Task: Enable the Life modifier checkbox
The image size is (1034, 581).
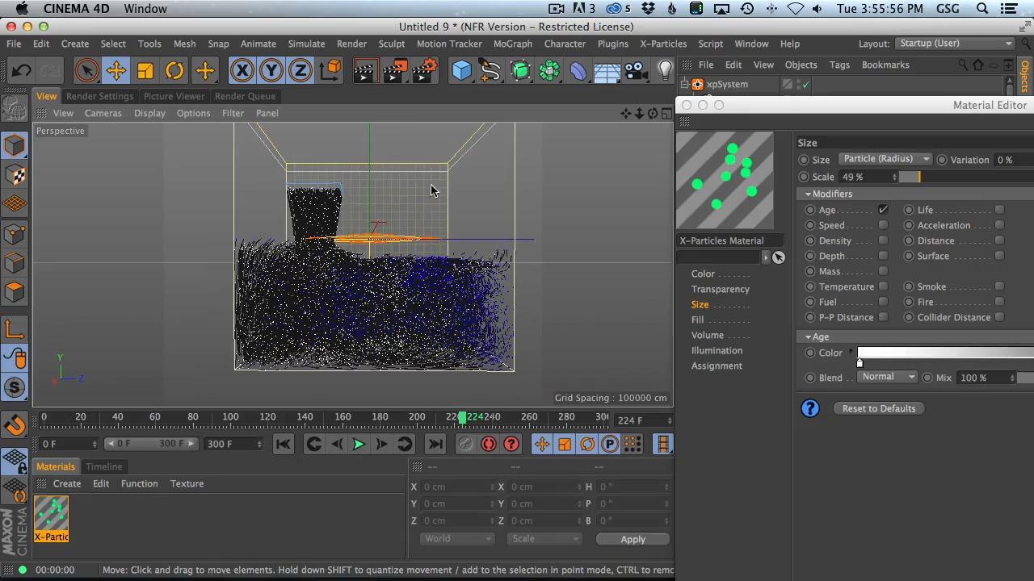Action: tap(999, 210)
